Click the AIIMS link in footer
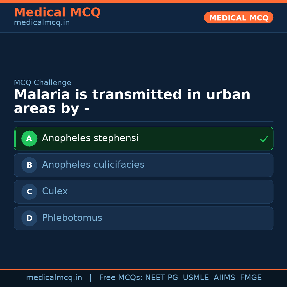The image size is (287, 287). (225, 277)
